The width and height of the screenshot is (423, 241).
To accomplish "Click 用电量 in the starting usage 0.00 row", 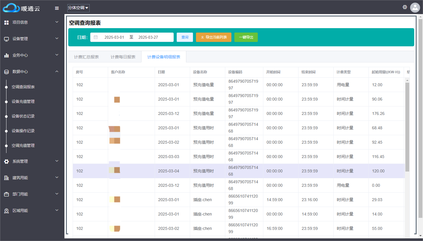I will click(343, 185).
